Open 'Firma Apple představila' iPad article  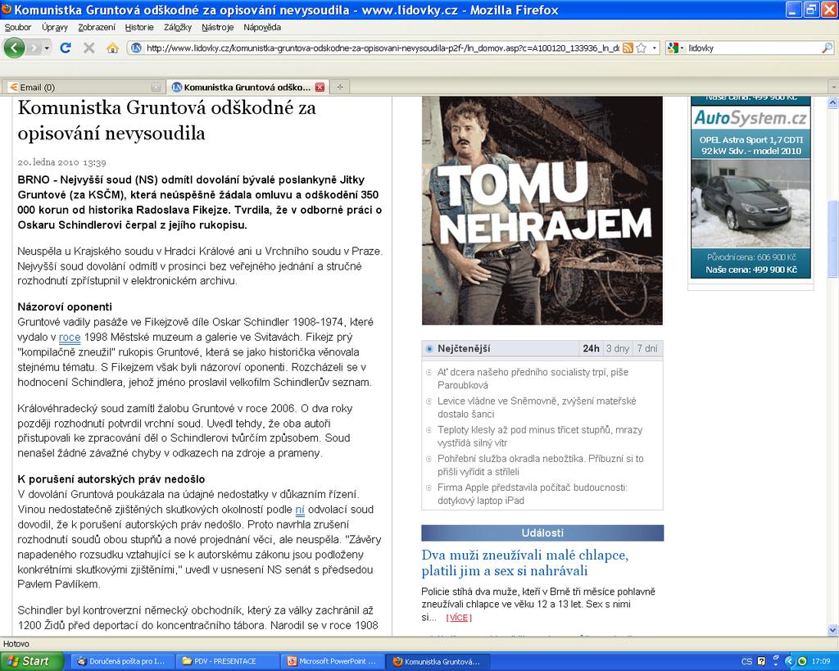pos(533,494)
